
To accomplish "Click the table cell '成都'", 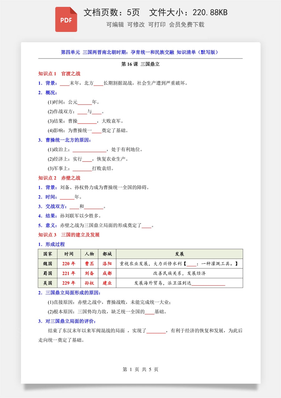I will coord(107,273).
